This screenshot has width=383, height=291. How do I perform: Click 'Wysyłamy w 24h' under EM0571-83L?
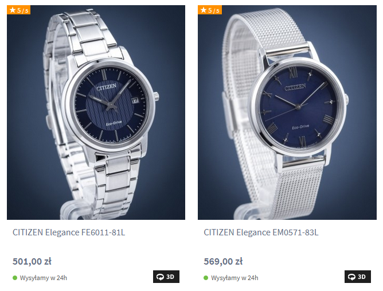pyautogui.click(x=235, y=278)
